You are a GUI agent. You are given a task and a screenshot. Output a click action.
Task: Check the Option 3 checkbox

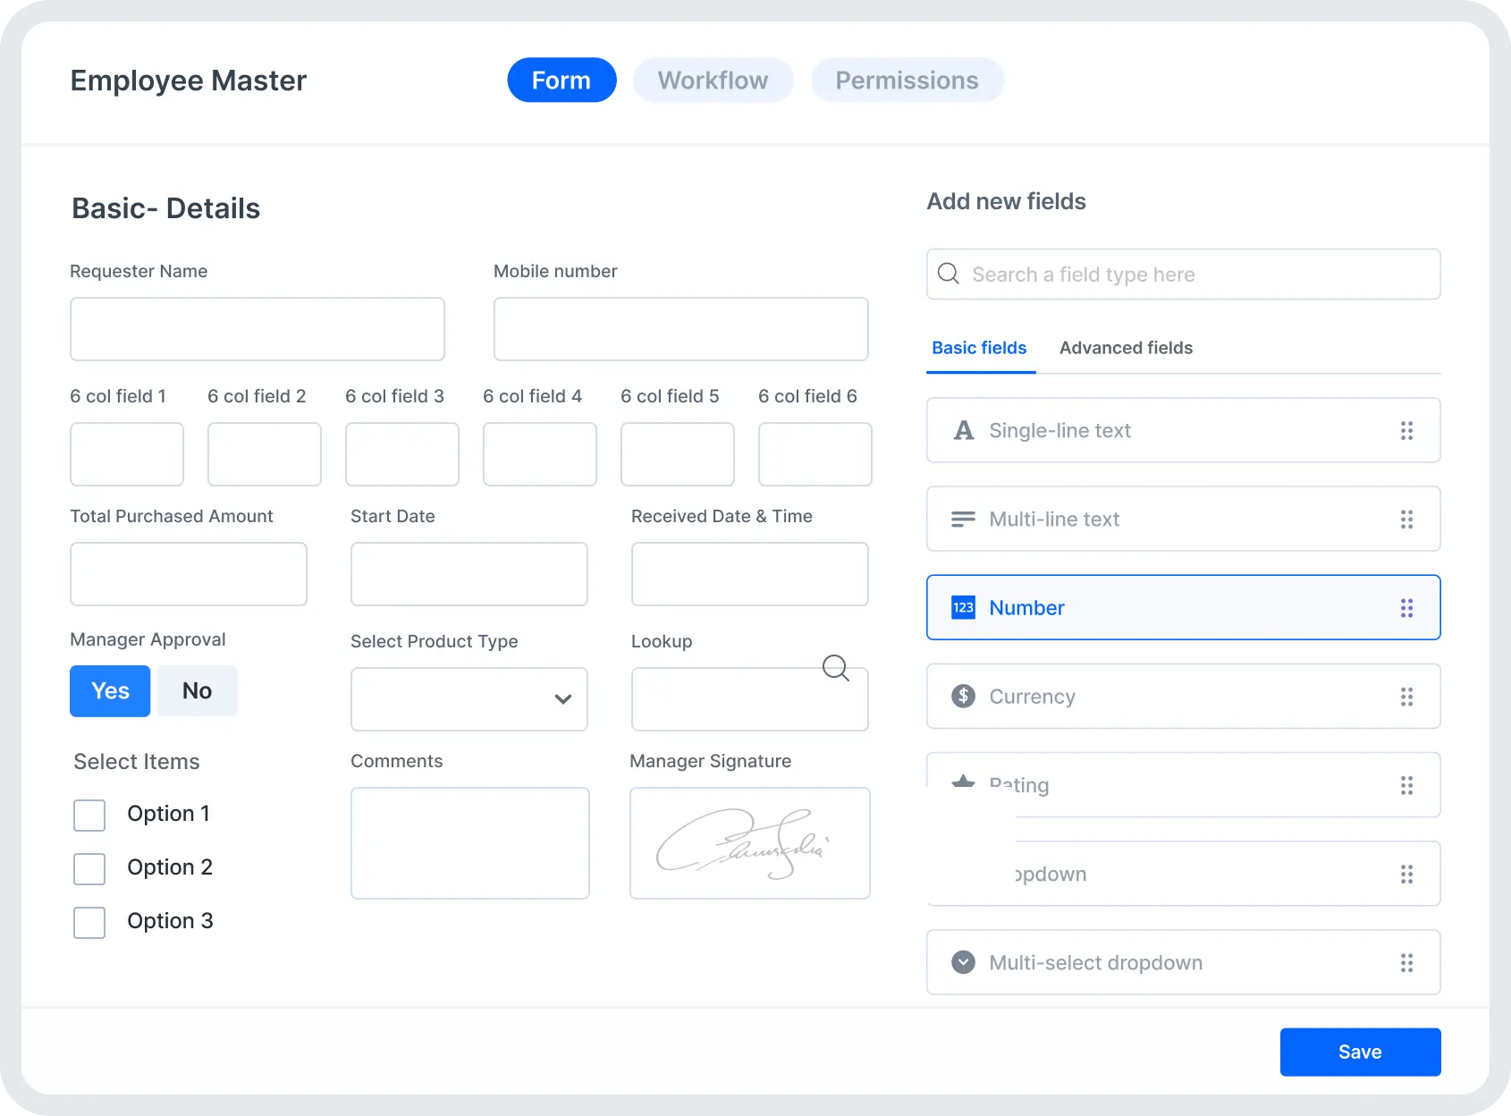[89, 922]
